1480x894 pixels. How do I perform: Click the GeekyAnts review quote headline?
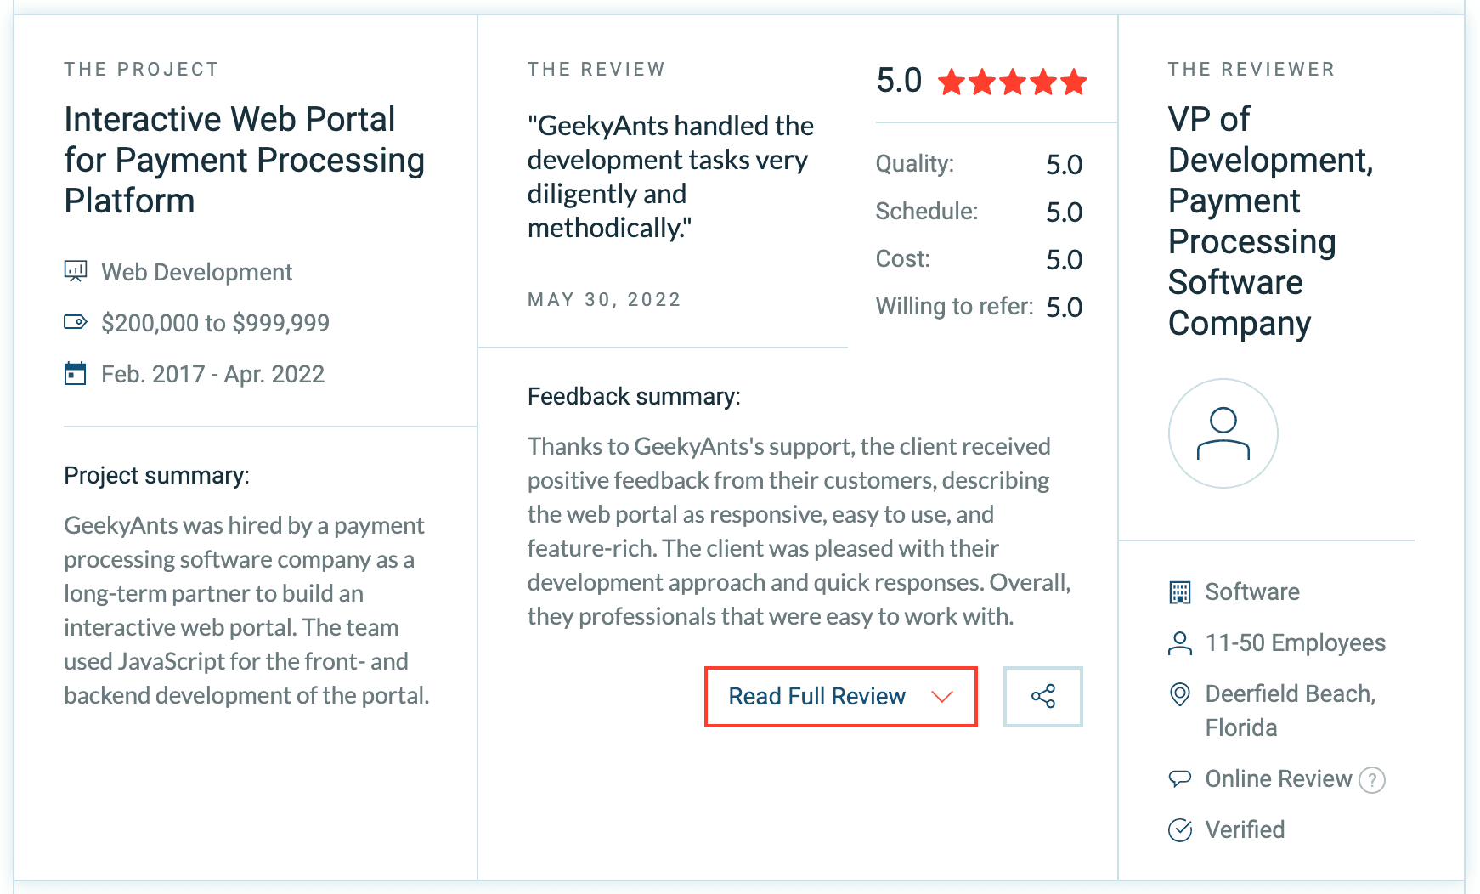pos(670,177)
